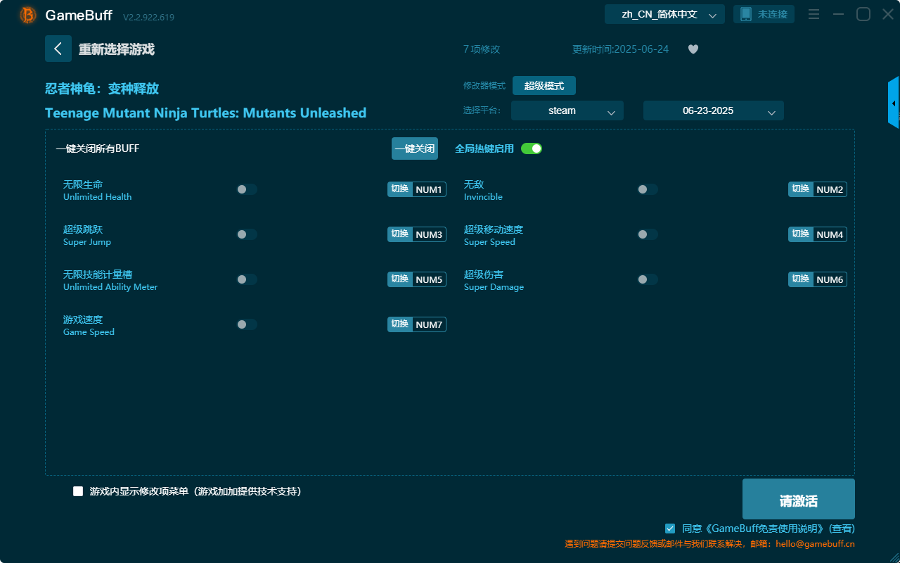The image size is (900, 563).
Task: Click the phone not-connected icon
Action: click(x=746, y=14)
